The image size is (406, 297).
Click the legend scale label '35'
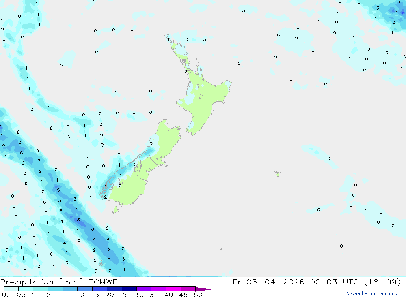(x=154, y=295)
